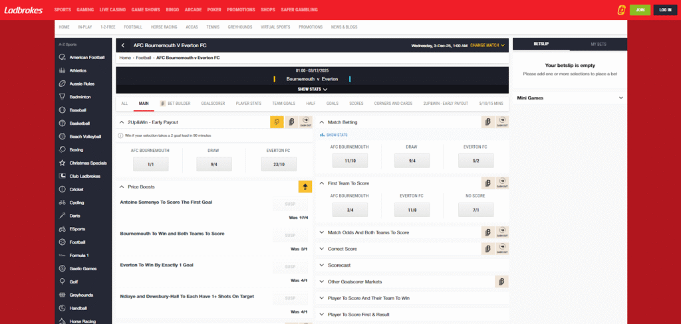The image size is (681, 324).
Task: Collapse the Price Boosts section
Action: (x=122, y=187)
